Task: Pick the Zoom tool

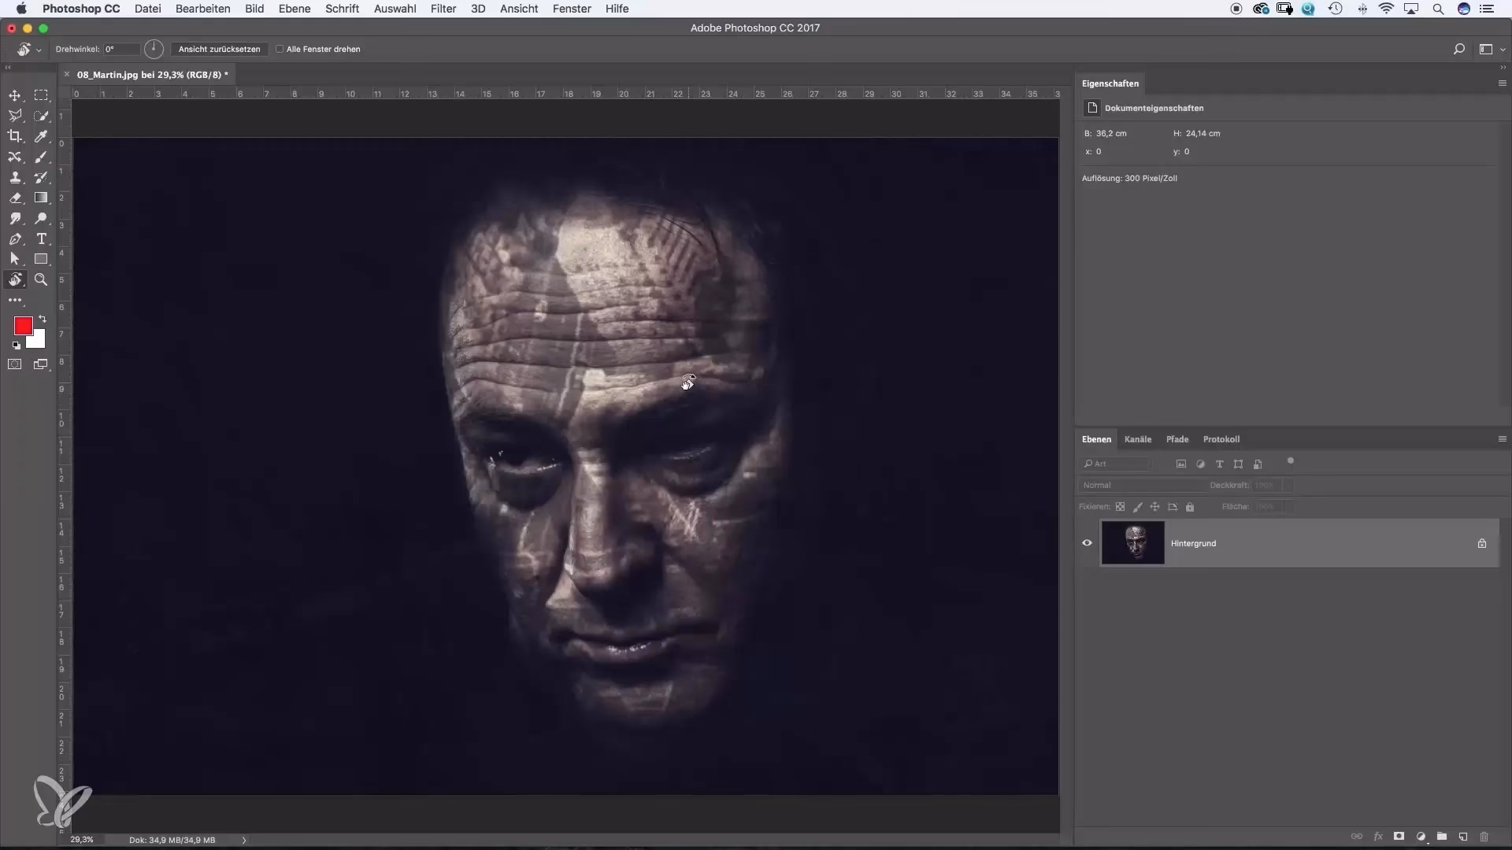Action: [x=41, y=279]
